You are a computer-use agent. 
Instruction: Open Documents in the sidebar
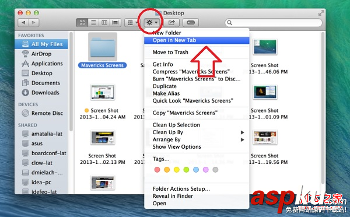point(41,83)
